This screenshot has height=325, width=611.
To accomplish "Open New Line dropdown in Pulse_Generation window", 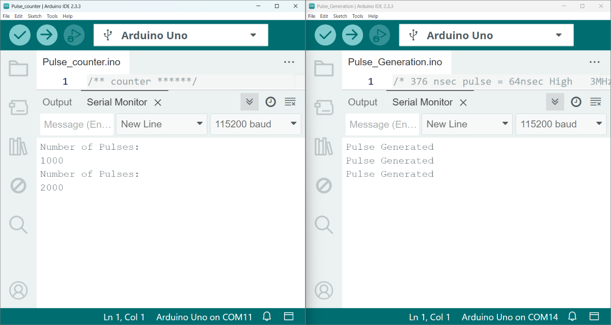I will click(467, 124).
